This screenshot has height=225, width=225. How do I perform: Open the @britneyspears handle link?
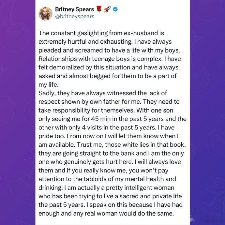[x=75, y=16]
